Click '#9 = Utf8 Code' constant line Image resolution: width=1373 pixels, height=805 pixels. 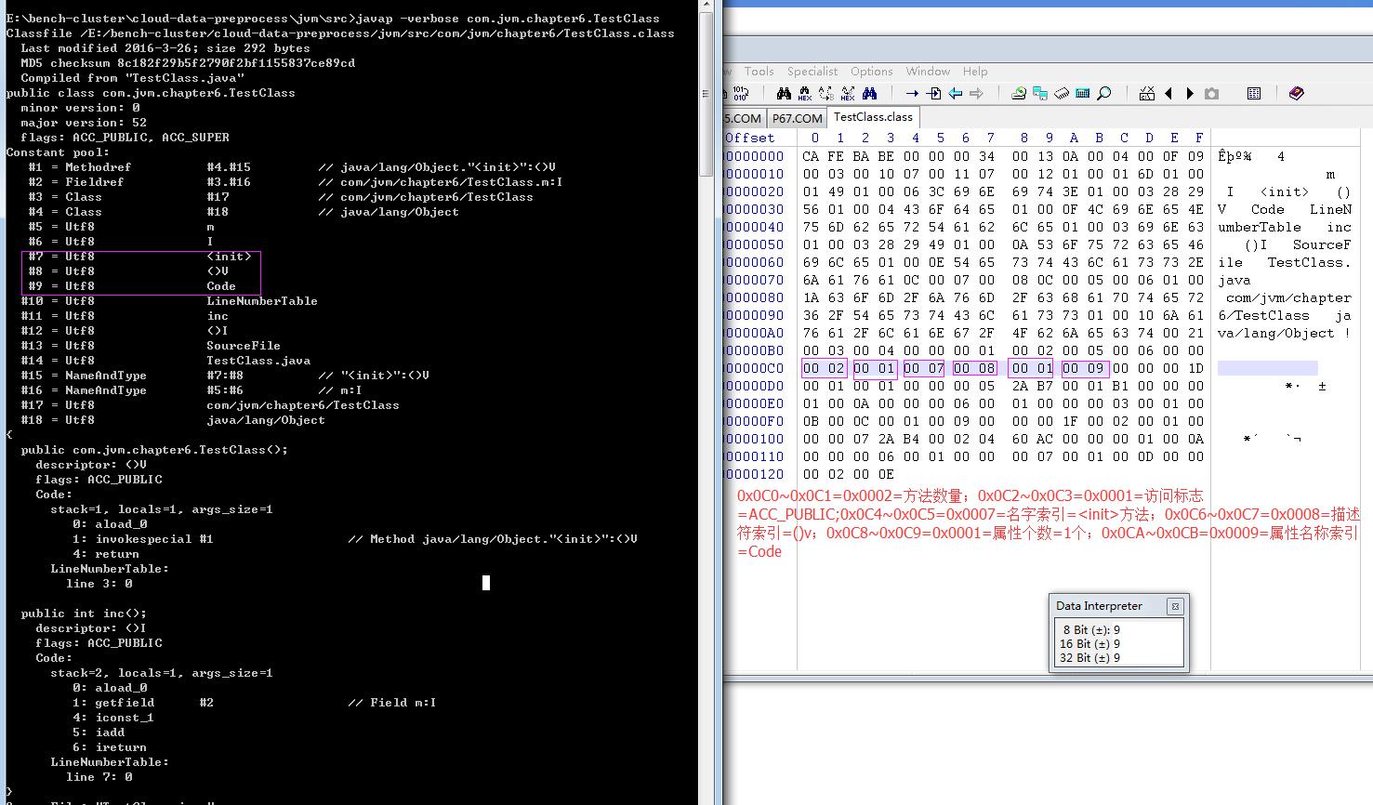point(132,286)
